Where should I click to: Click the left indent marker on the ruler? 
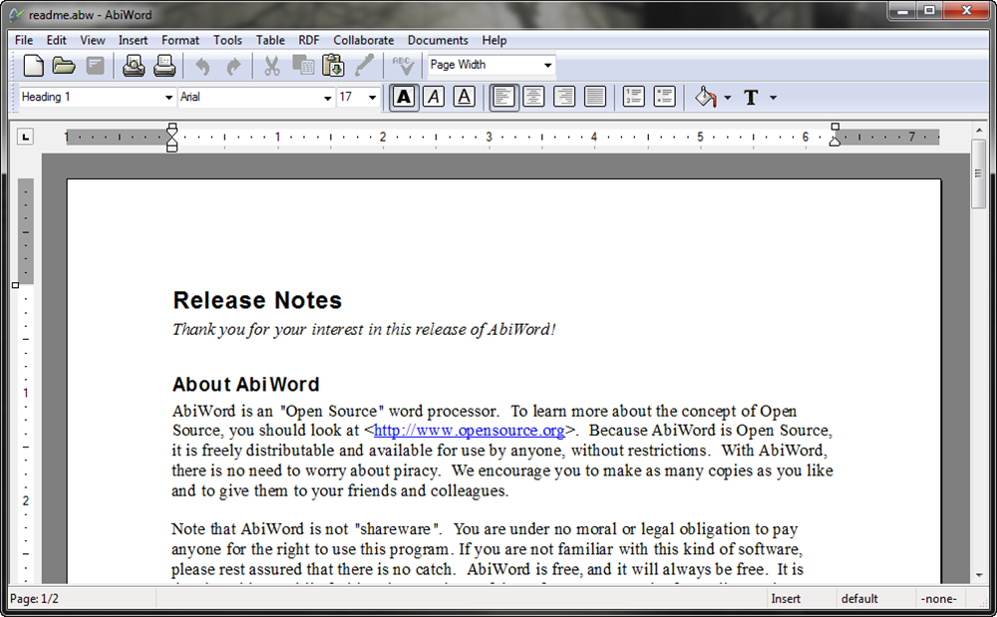point(171,138)
